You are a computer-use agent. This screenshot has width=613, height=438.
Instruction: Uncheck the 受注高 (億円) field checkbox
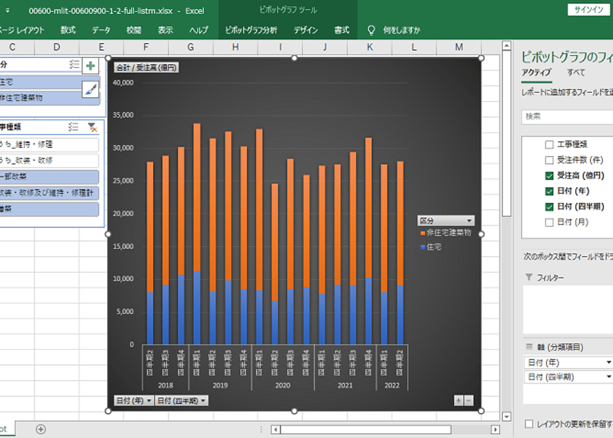pos(549,176)
